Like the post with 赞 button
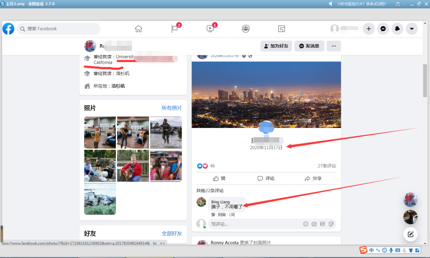Image resolution: width=430 pixels, height=258 pixels. click(219, 178)
